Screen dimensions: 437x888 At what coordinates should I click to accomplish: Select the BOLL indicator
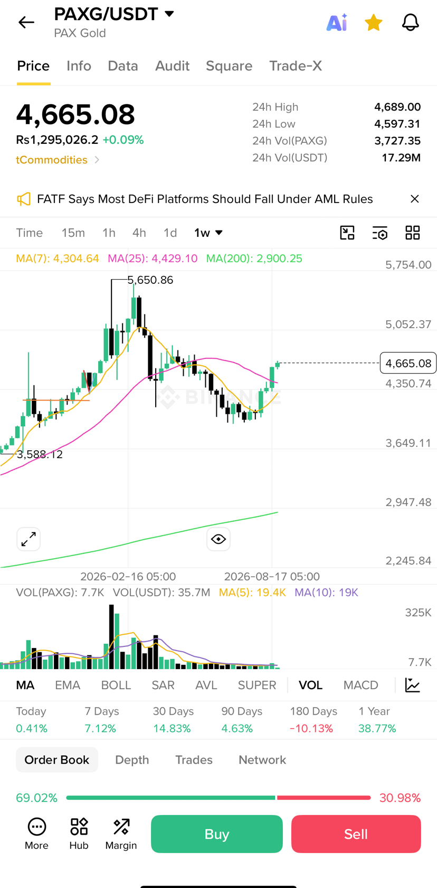(116, 685)
